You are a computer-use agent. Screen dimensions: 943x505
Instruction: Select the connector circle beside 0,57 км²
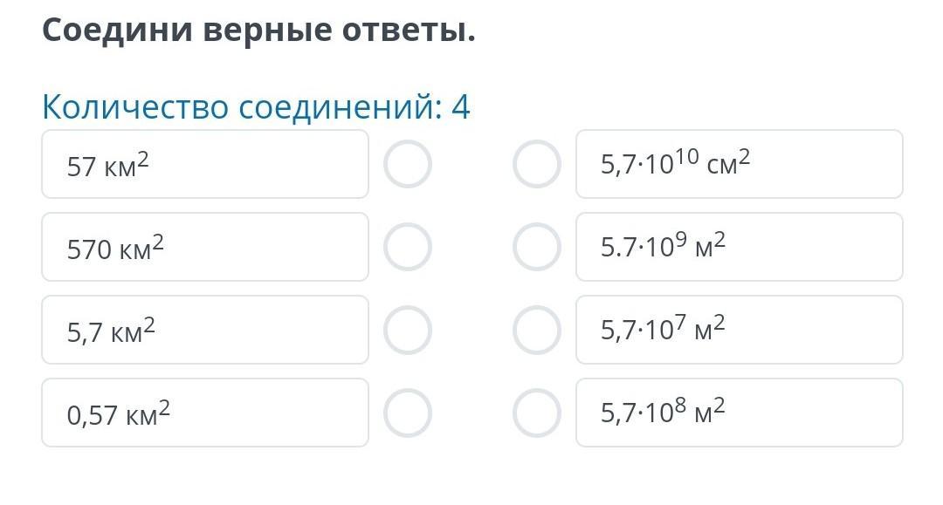click(x=408, y=413)
